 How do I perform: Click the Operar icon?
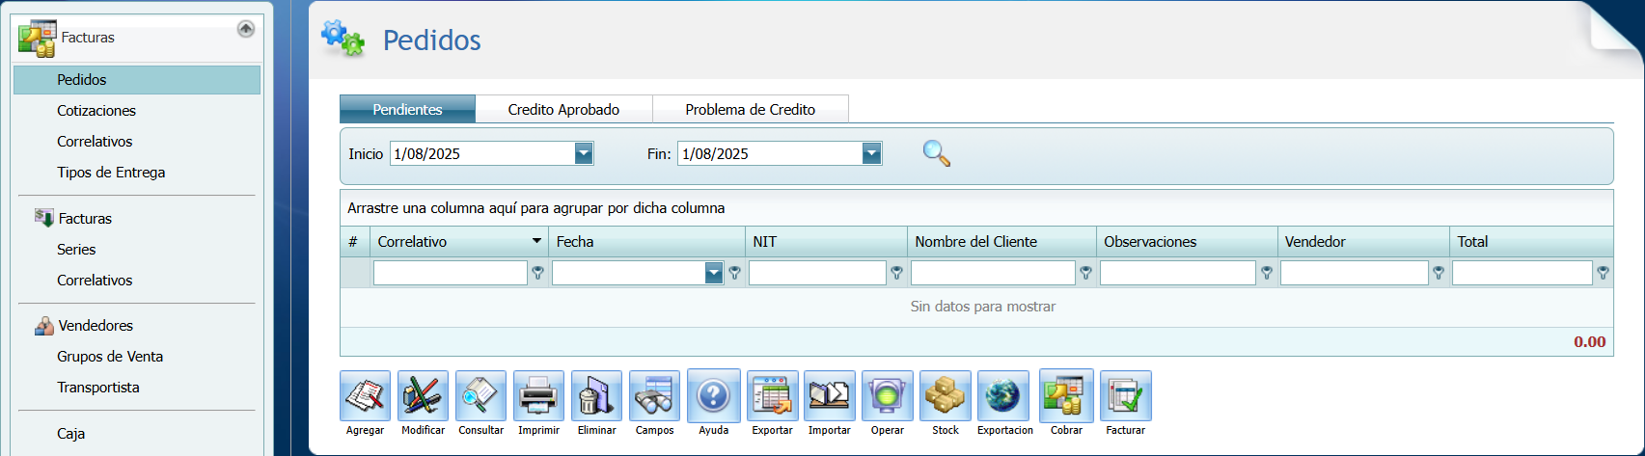coord(888,396)
